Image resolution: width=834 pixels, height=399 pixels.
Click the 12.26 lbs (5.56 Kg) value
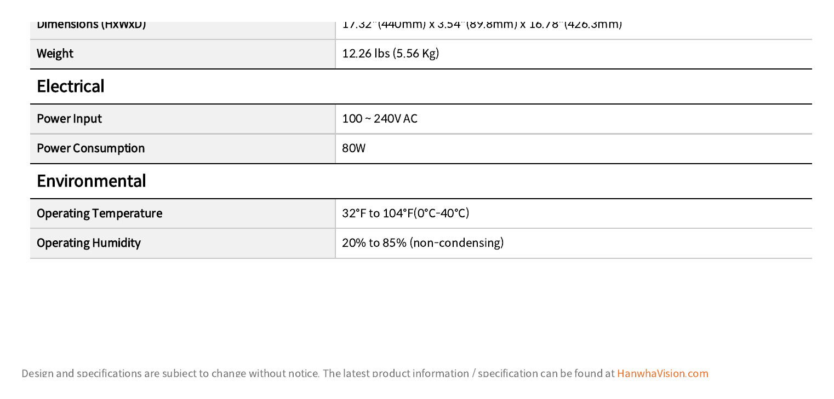(x=391, y=54)
